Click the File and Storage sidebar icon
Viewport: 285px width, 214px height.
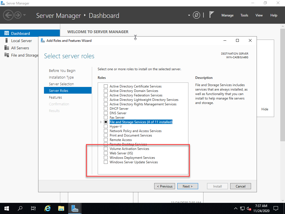7,55
